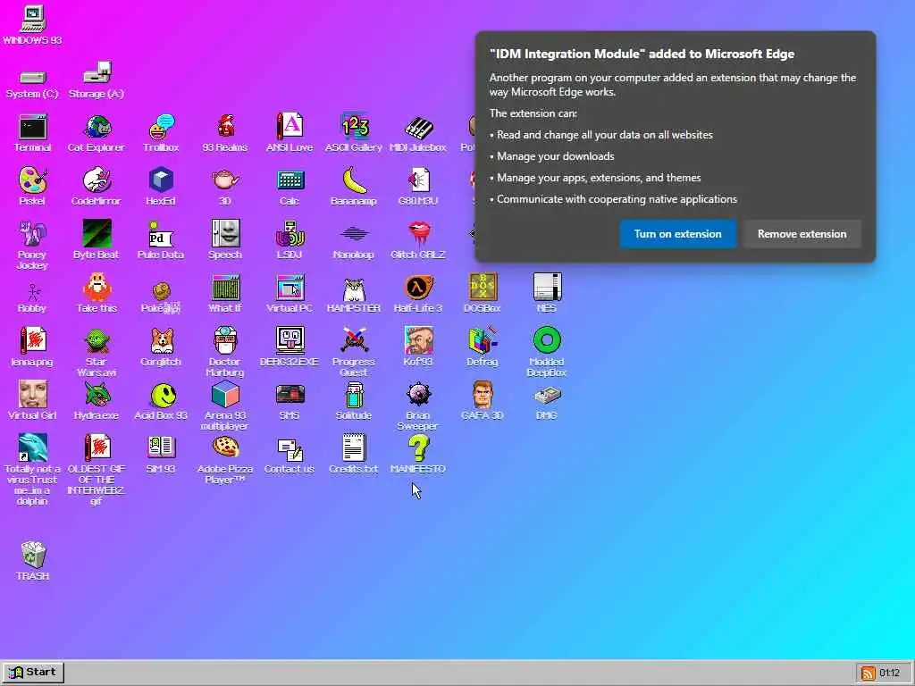Open Hydra.exe icon
The image size is (915, 686).
[x=97, y=395]
